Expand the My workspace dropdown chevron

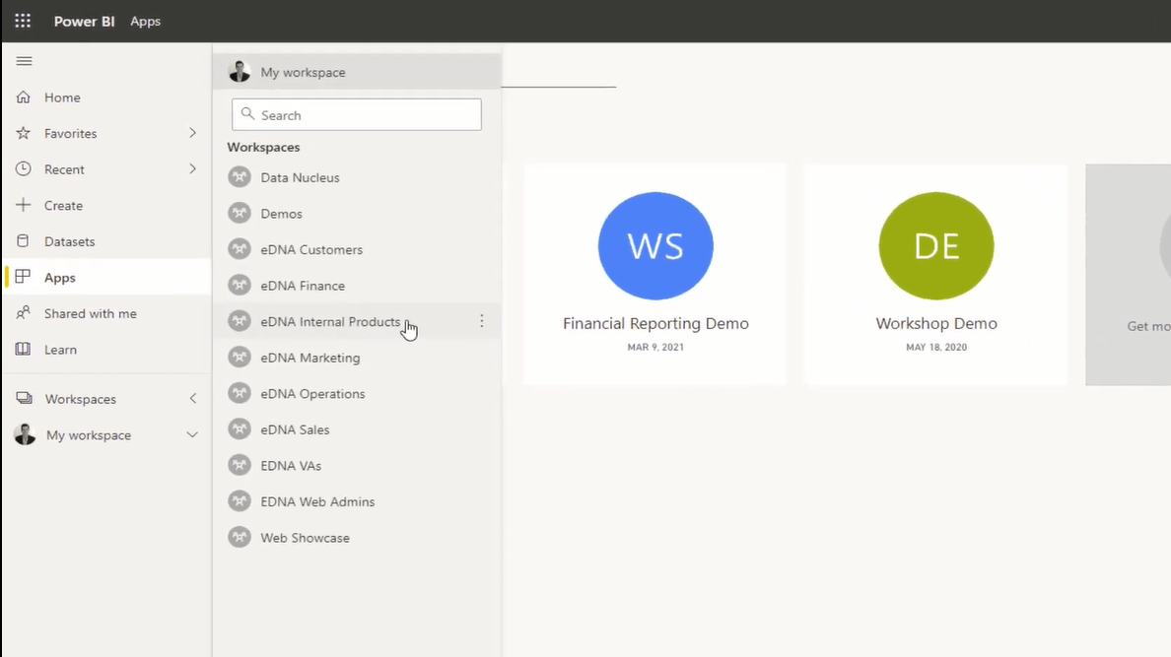click(192, 434)
